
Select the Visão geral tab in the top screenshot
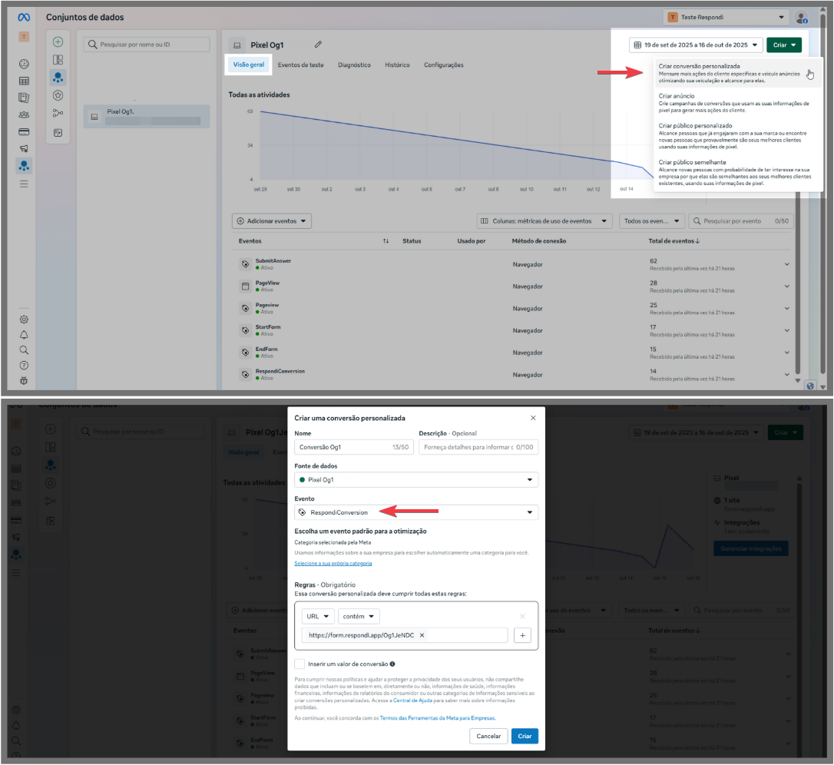(248, 65)
